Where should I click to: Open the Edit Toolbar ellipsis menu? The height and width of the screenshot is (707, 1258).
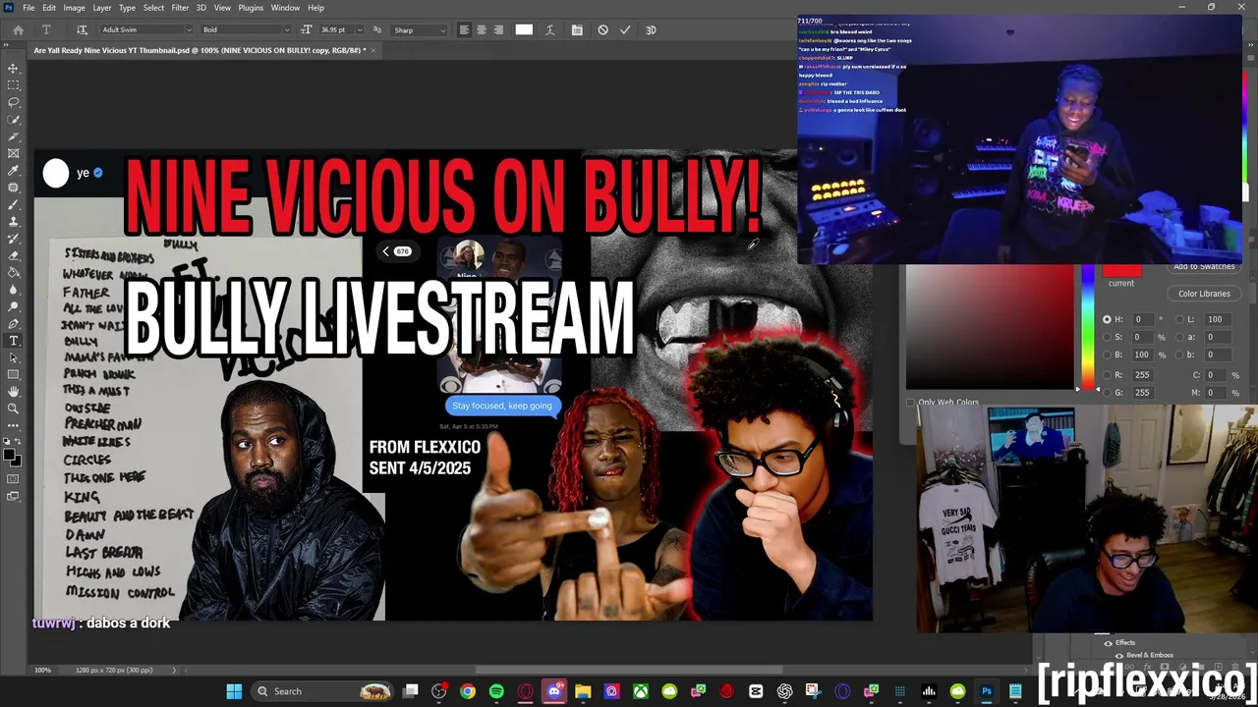point(14,425)
